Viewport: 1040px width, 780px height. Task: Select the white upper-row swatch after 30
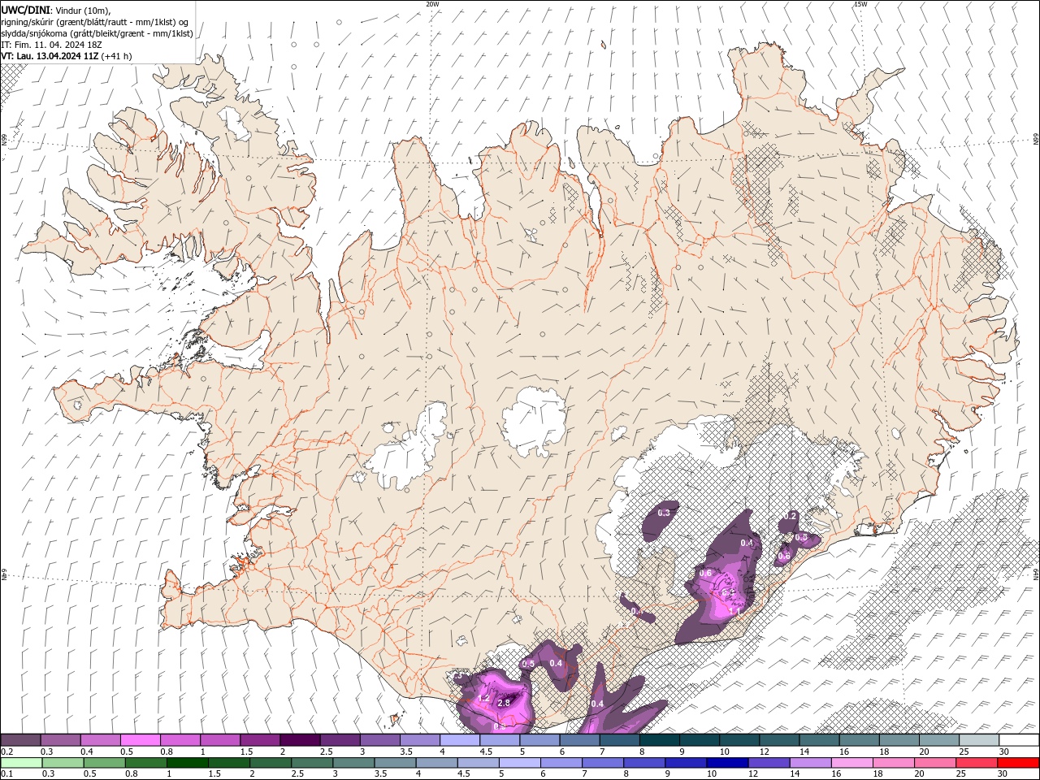[x=1020, y=740]
